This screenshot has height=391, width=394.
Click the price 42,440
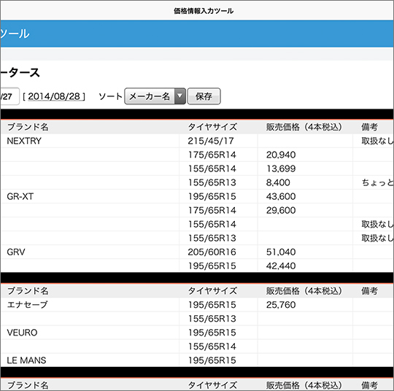(x=281, y=266)
